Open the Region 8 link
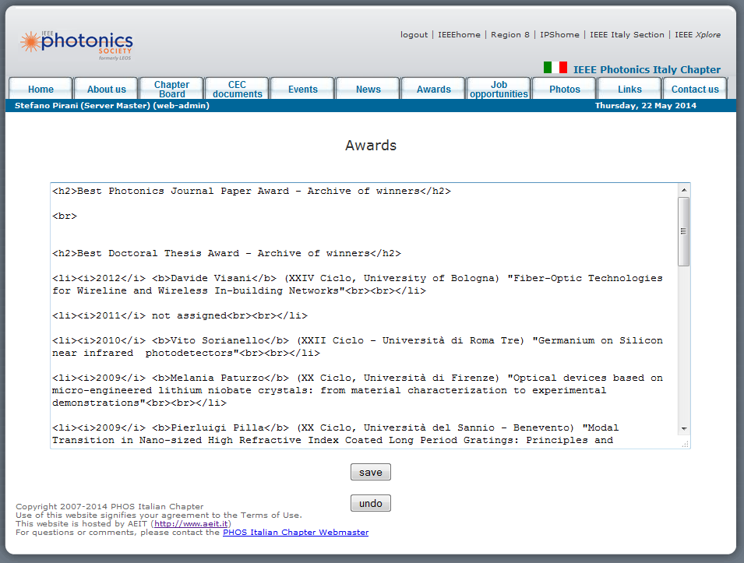The height and width of the screenshot is (563, 744). point(510,34)
